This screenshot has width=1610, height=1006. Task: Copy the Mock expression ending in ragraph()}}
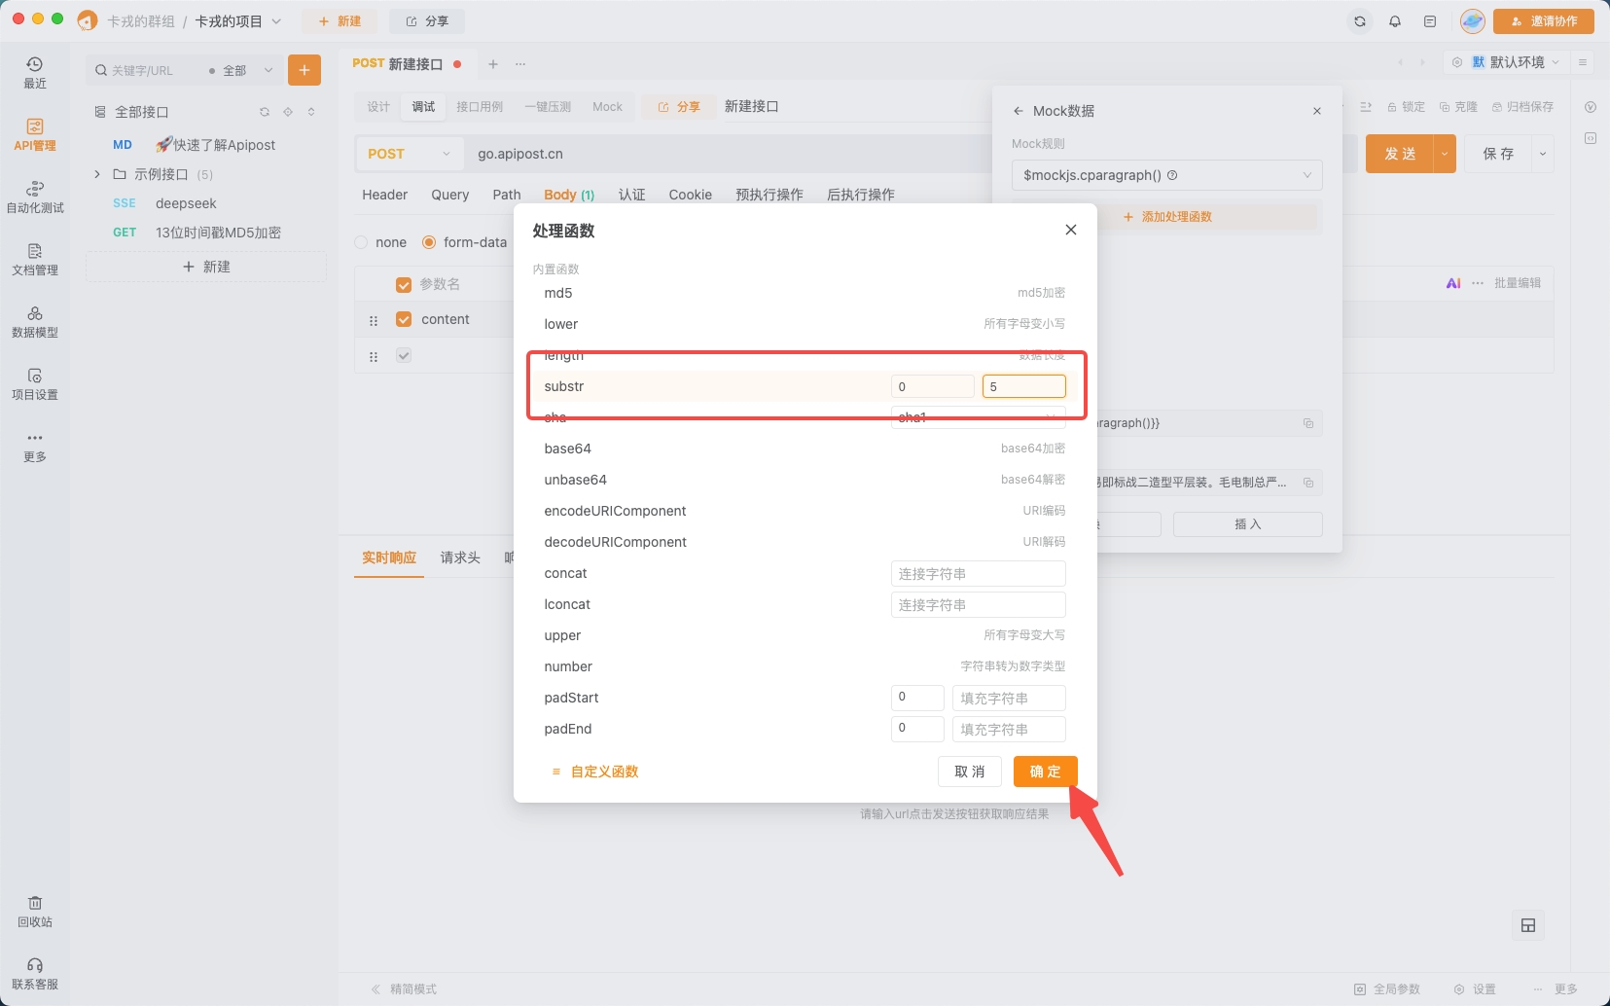pos(1308,423)
